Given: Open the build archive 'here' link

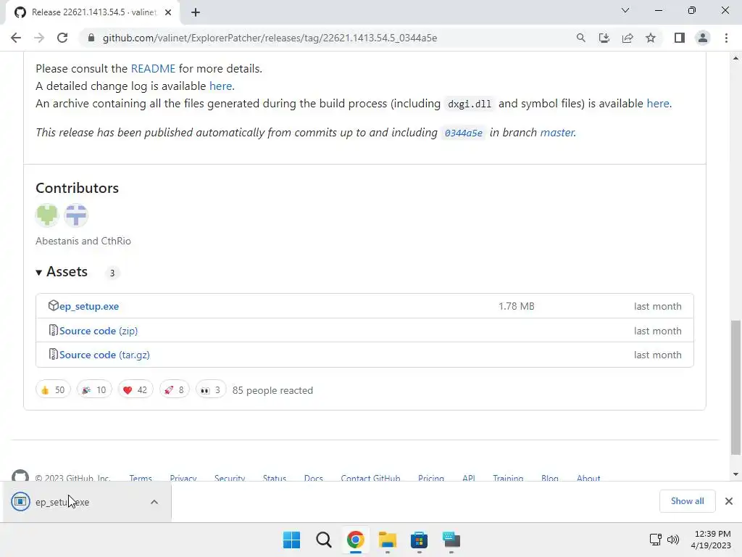Looking at the screenshot, I should point(658,103).
